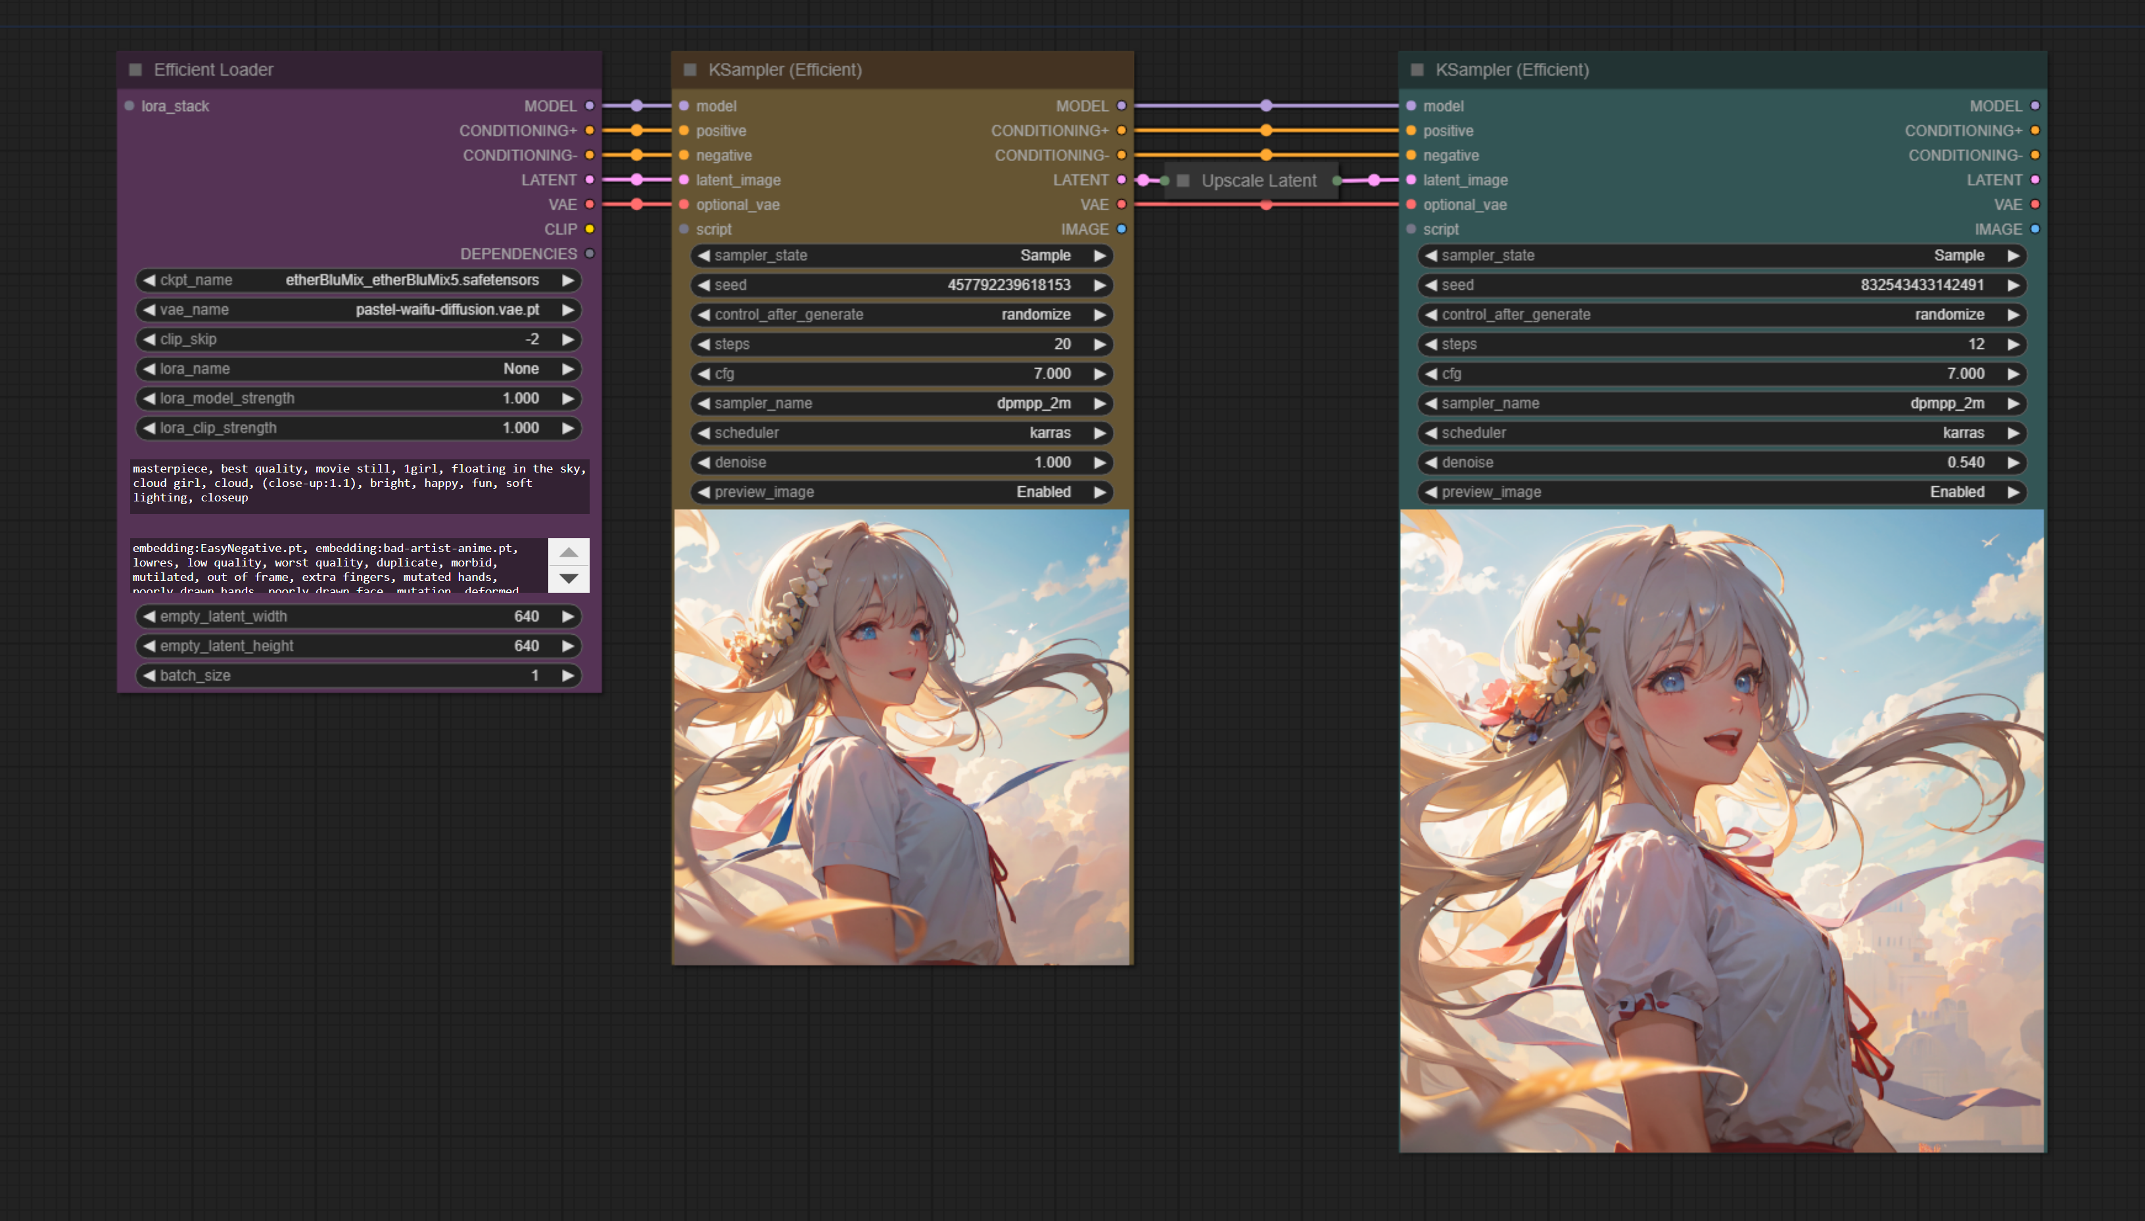Collapse the Upscale Latent node
Screen dimensions: 2145x1221
(x=1183, y=180)
